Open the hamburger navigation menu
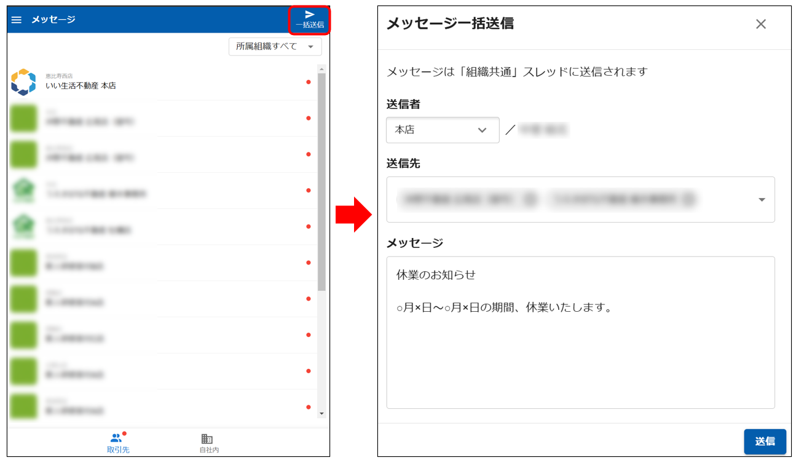Image resolution: width=796 pixels, height=463 pixels. [x=17, y=19]
